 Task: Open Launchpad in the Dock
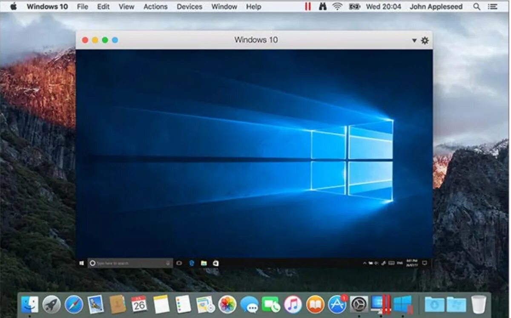click(x=52, y=304)
